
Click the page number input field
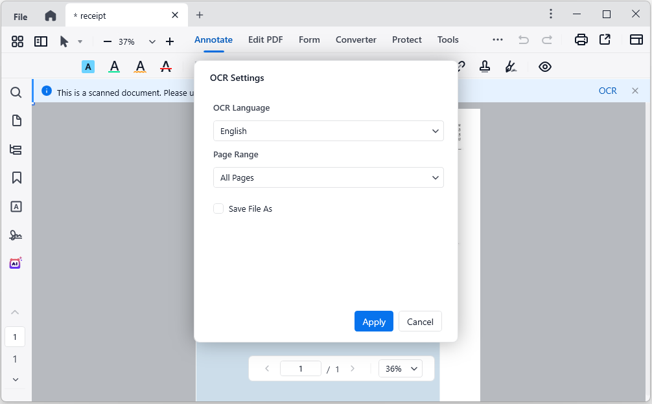point(301,368)
